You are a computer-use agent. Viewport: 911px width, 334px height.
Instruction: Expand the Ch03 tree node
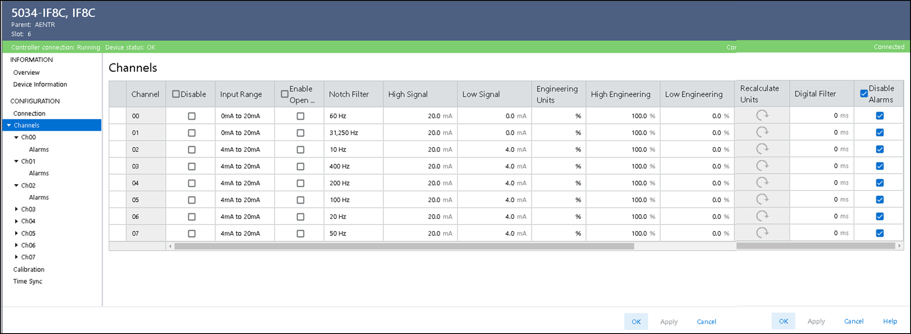(16, 209)
